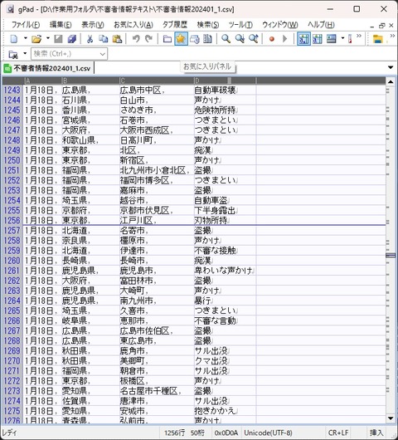Image resolution: width=398 pixels, height=440 pixels.
Task: Create a new file with the toolbar icon
Action: pyautogui.click(x=14, y=39)
